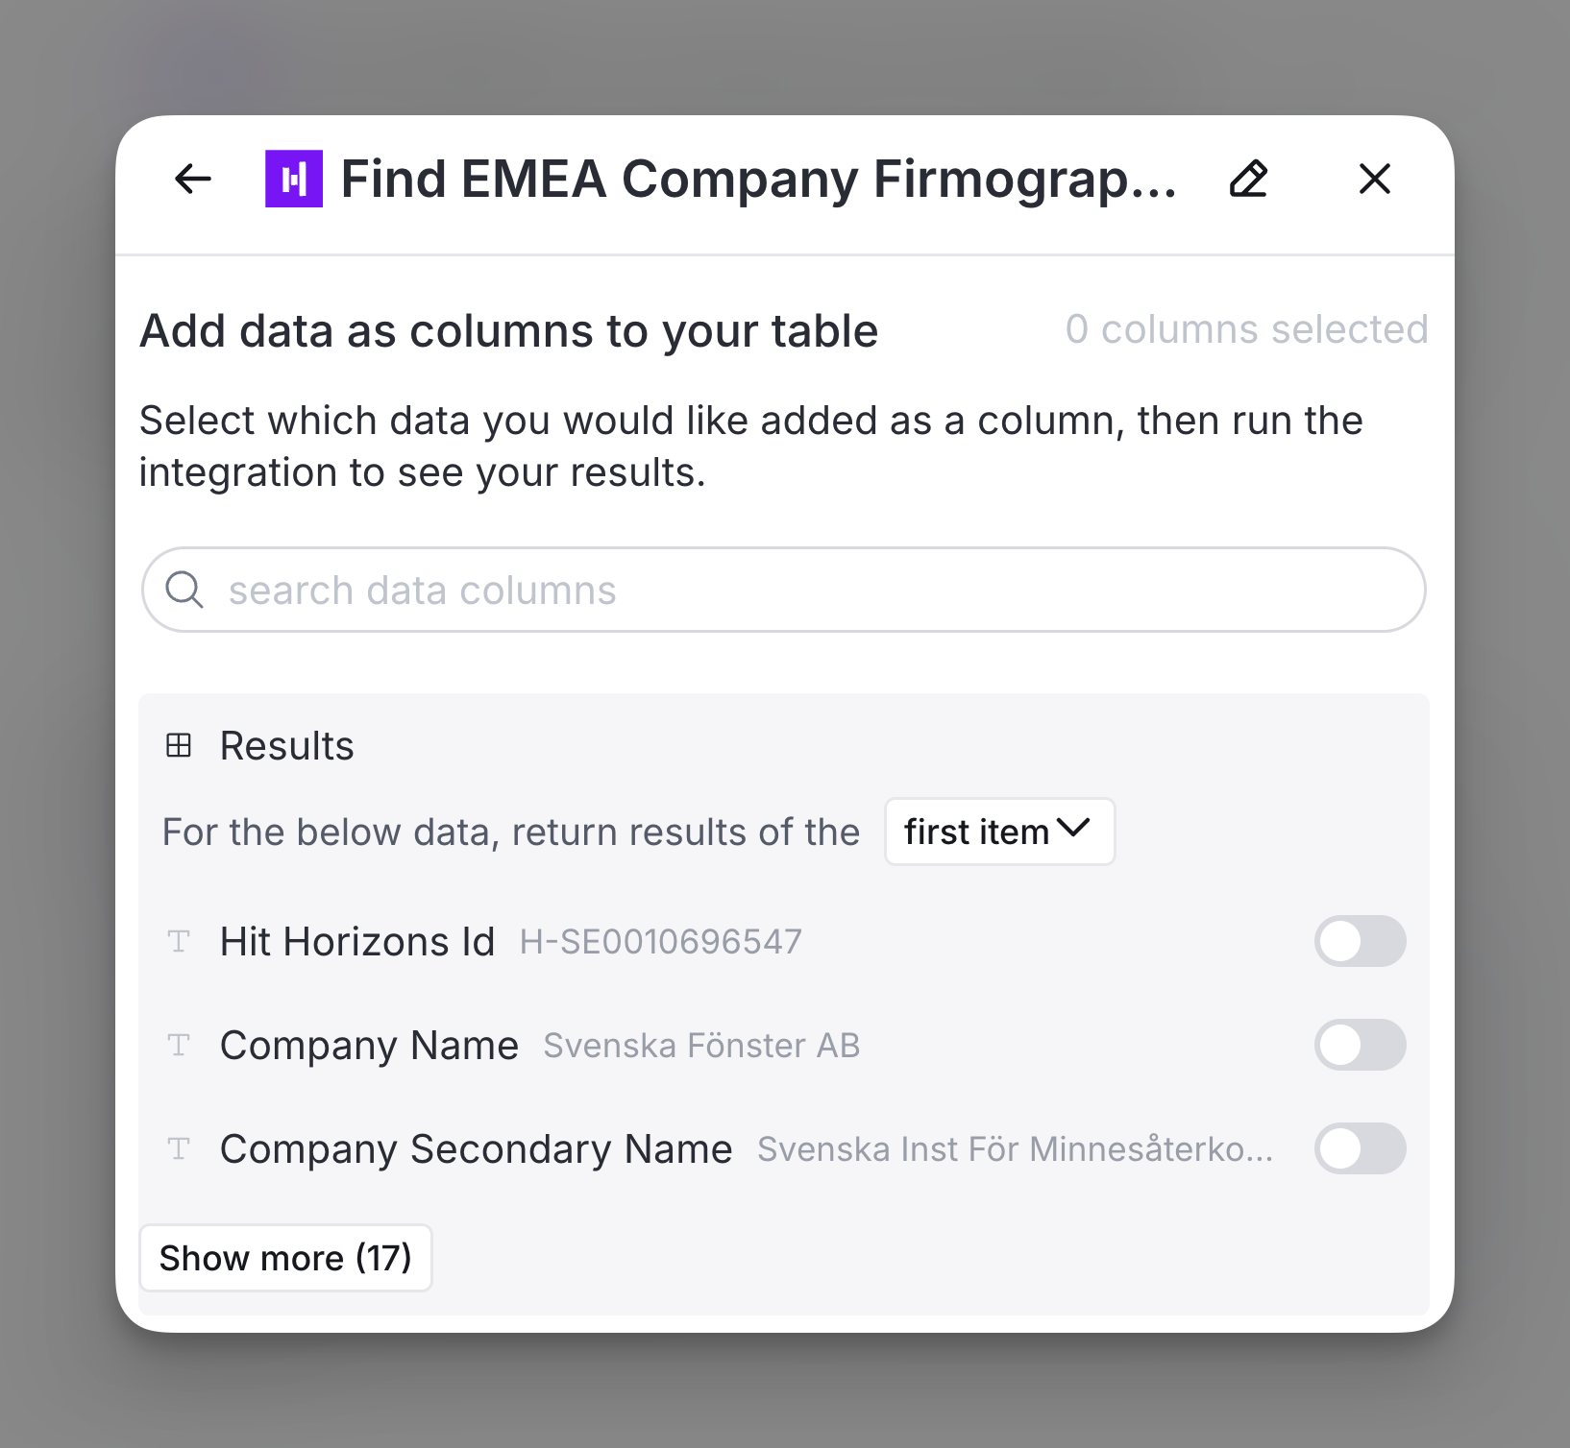Viewport: 1570px width, 1448px height.
Task: Click the Results table grid icon
Action: coord(179,745)
